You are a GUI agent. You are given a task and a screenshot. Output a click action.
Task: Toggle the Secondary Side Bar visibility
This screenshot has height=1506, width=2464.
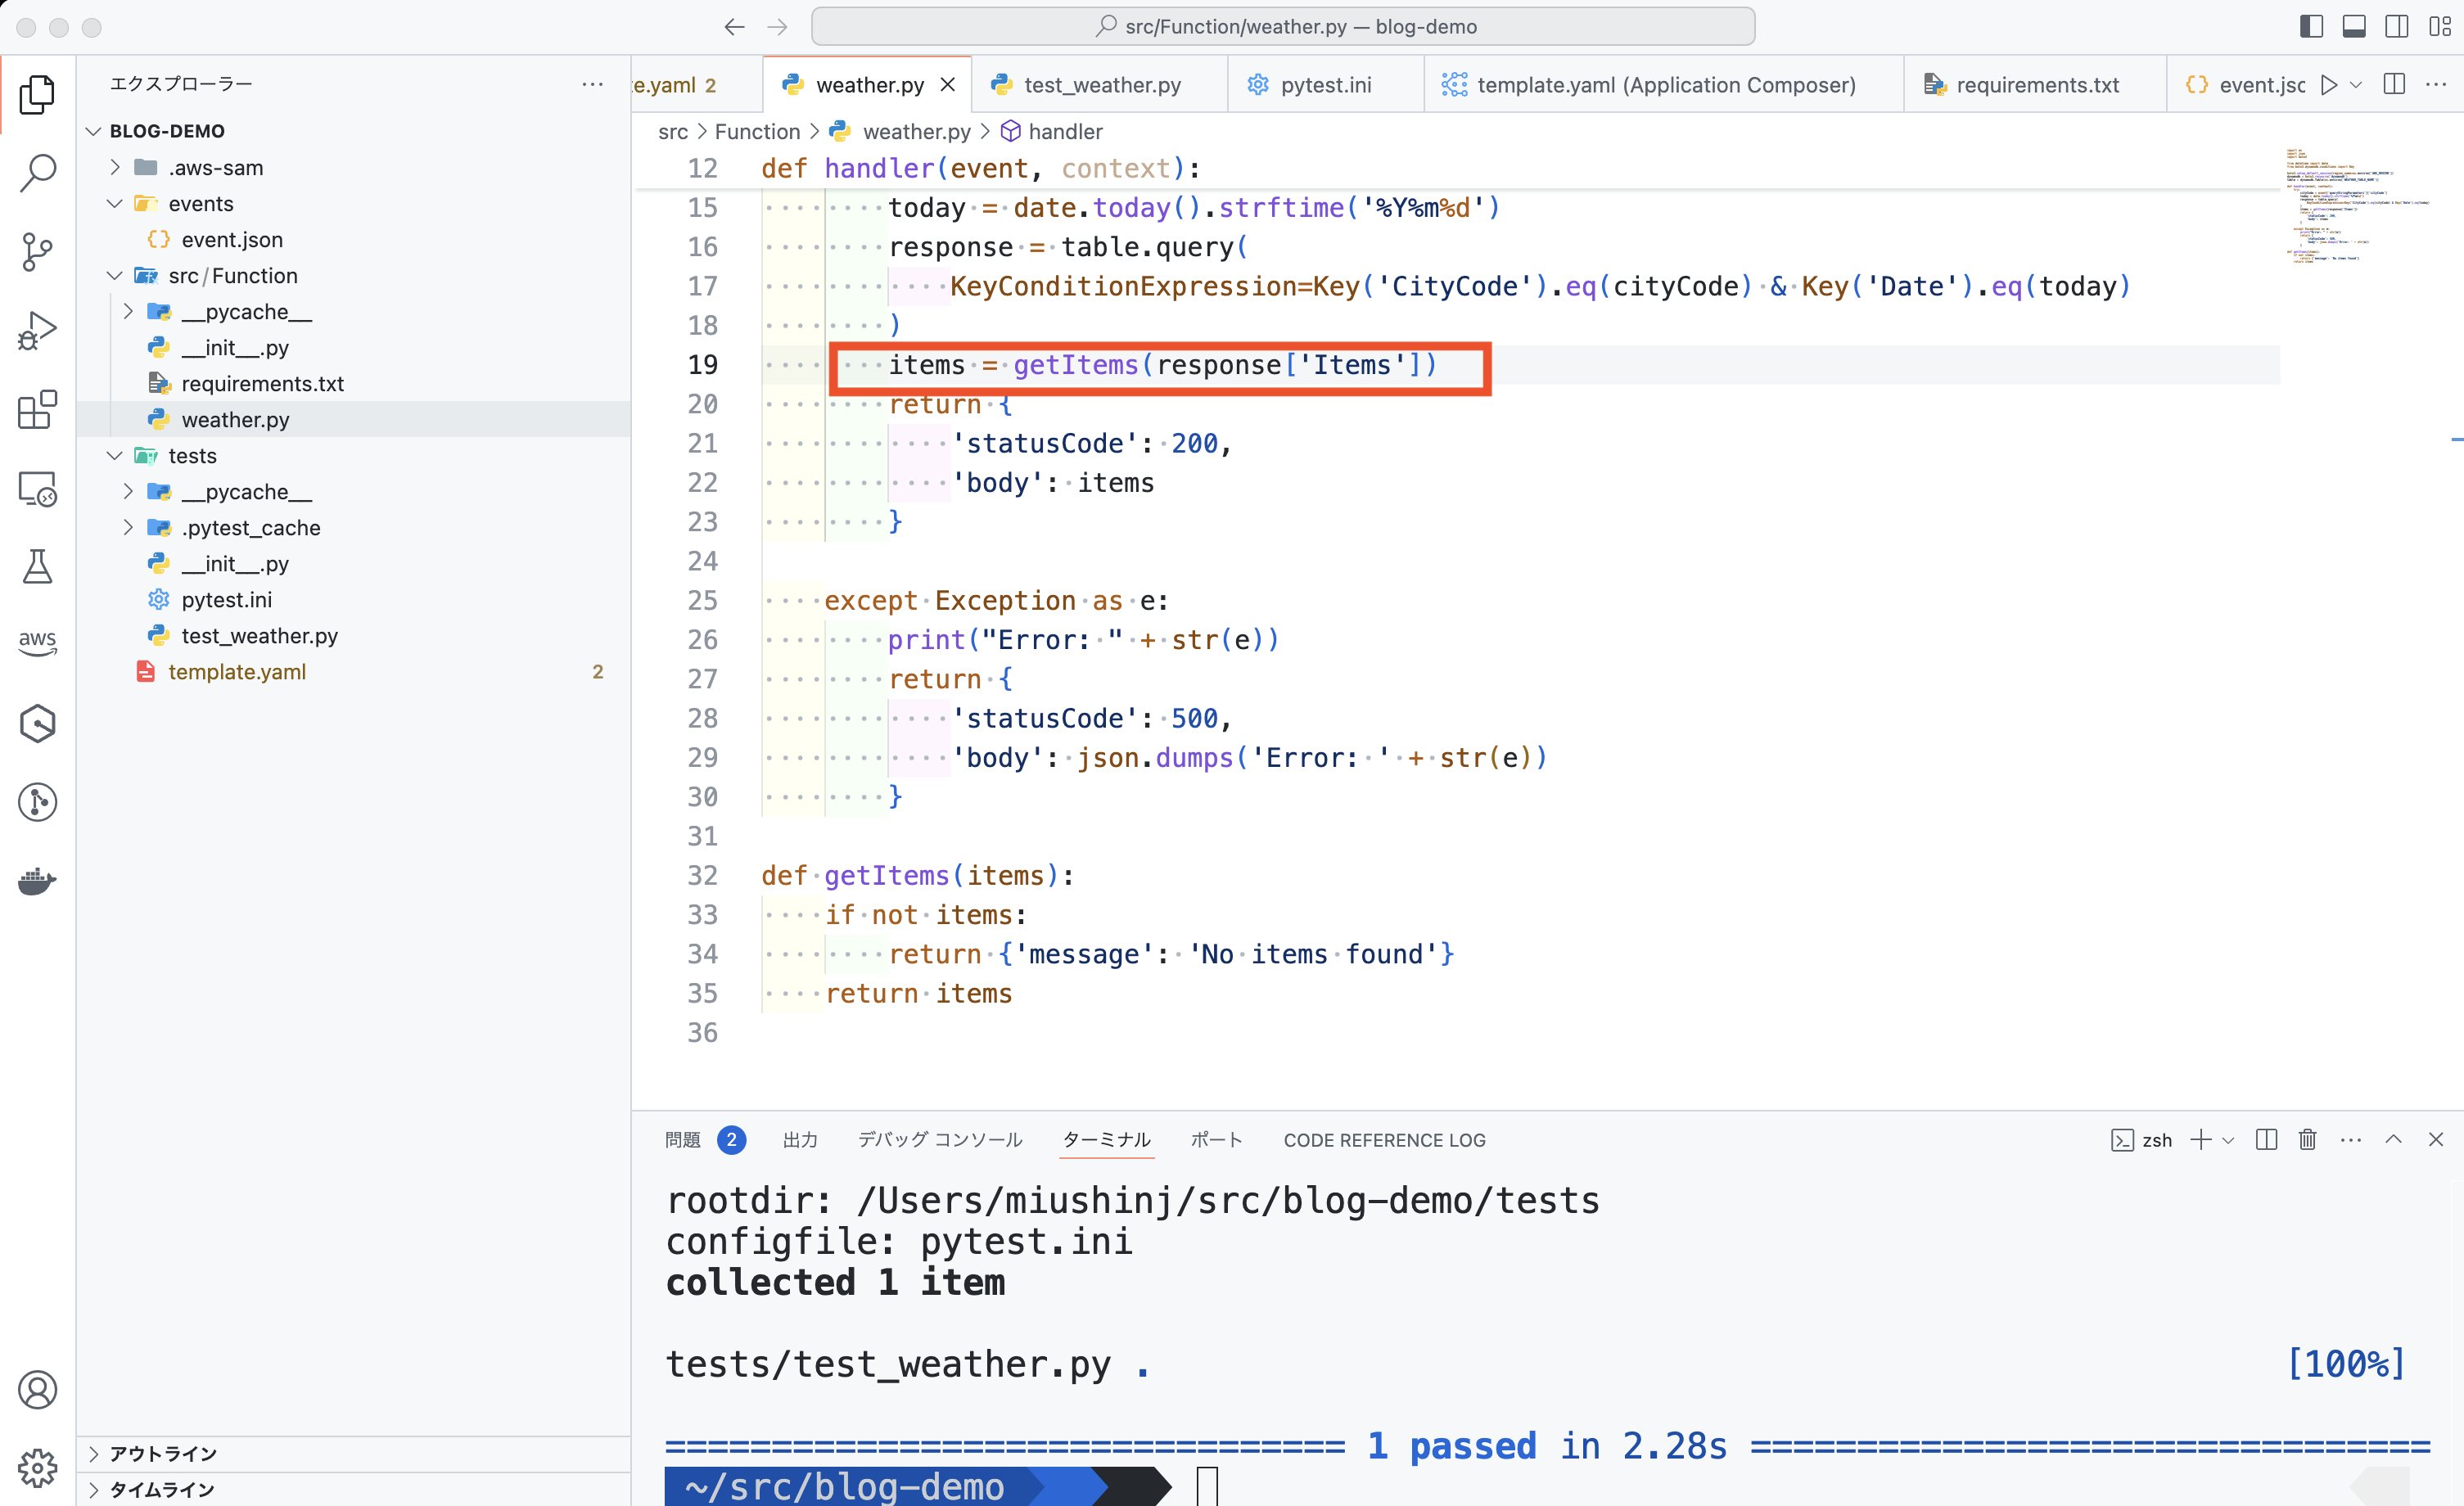click(x=2397, y=27)
